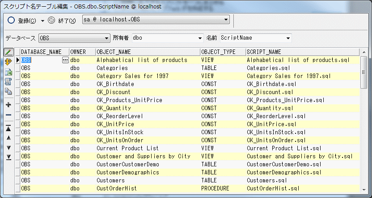Delete row using the minus icon
Image resolution: width=372 pixels, height=198 pixels.
pos(8,115)
